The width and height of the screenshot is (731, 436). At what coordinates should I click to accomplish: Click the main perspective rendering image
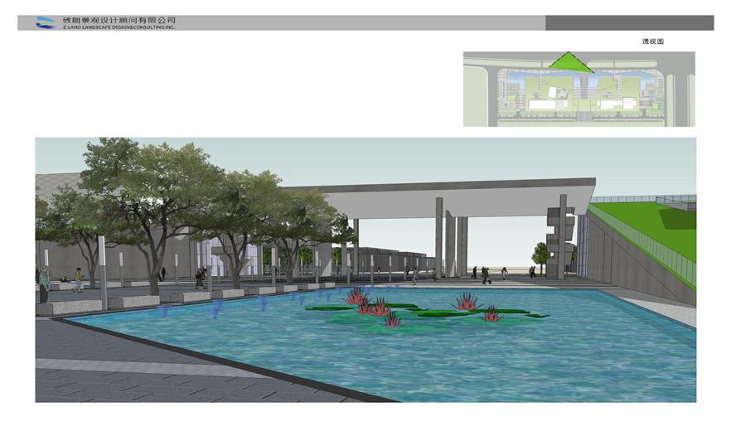coord(365,269)
